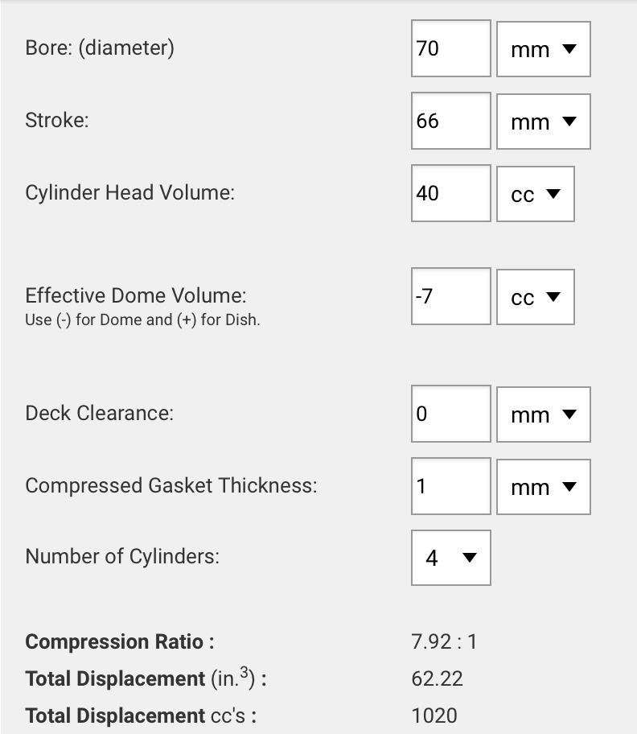
Task: Click the "Compression Ratio :" label
Action: coord(120,641)
